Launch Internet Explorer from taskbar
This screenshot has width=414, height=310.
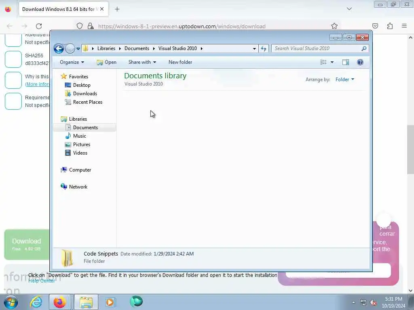[x=36, y=302]
